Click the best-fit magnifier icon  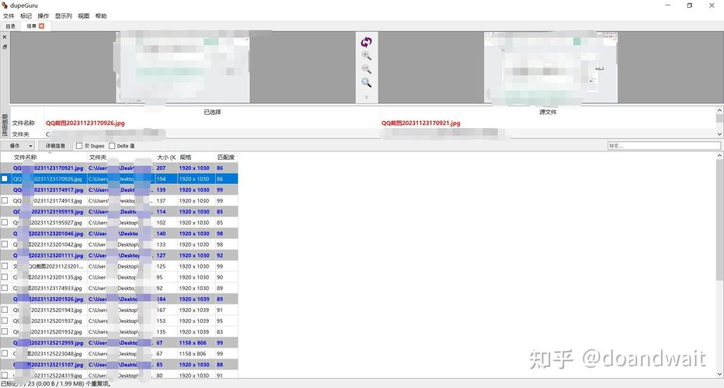pyautogui.click(x=366, y=82)
